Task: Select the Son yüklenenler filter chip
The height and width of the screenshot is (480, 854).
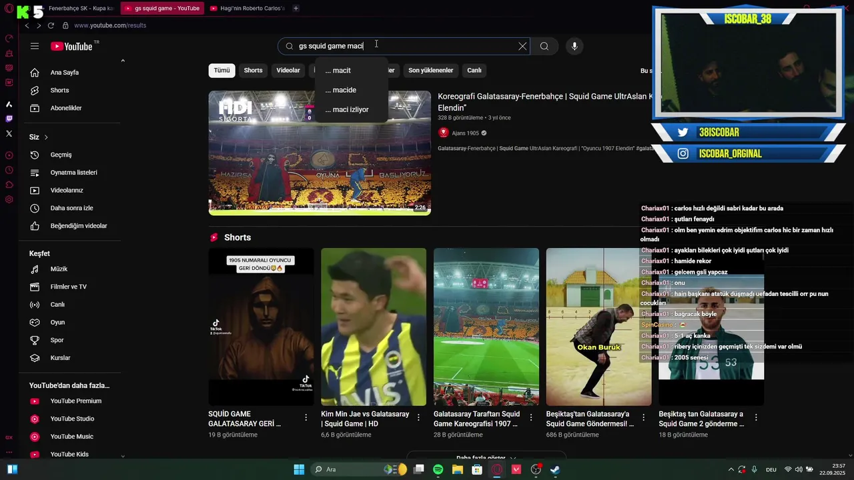Action: (431, 70)
